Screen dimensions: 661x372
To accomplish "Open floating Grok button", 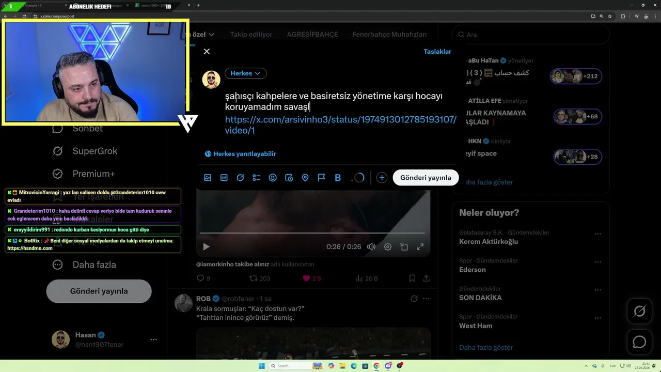I will click(x=639, y=312).
